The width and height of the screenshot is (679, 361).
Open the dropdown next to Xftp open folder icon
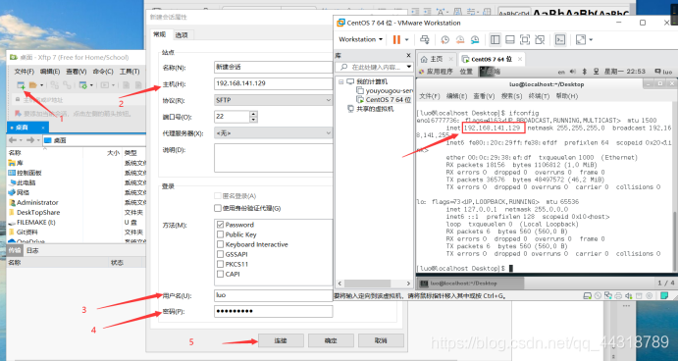[x=41, y=85]
